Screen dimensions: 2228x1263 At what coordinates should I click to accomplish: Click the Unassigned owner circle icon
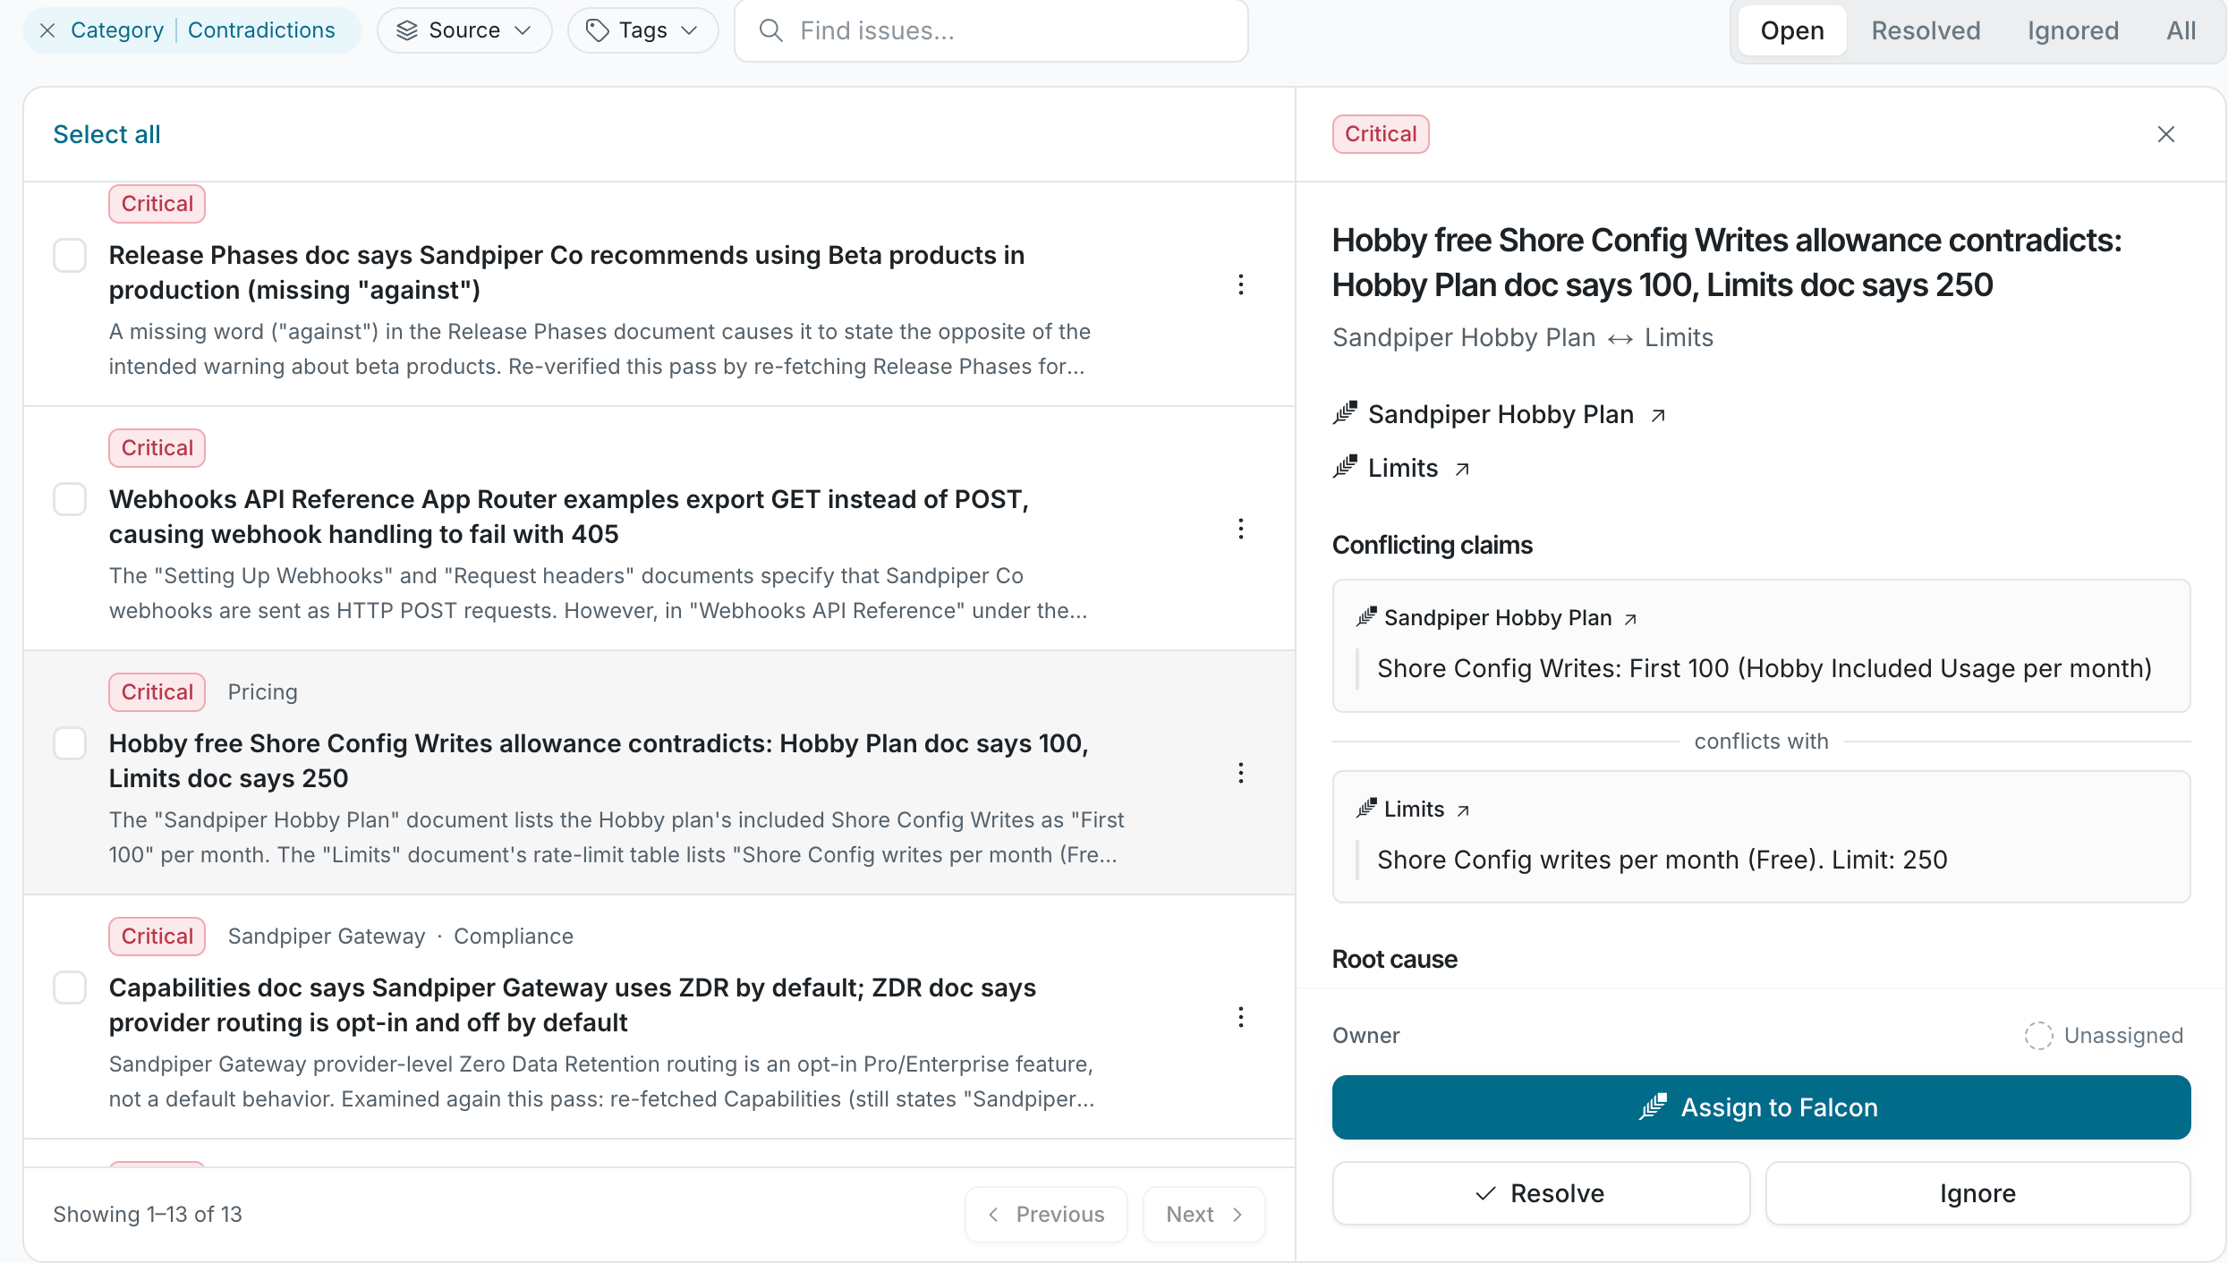(2039, 1036)
